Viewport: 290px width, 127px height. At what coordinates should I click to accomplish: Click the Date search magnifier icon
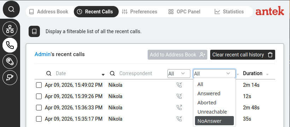pos(49,73)
